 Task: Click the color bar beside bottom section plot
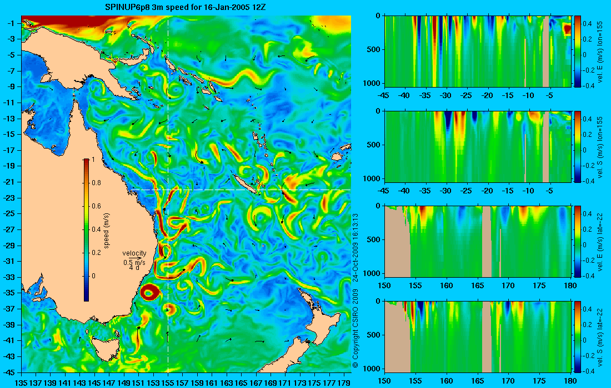pos(578,336)
